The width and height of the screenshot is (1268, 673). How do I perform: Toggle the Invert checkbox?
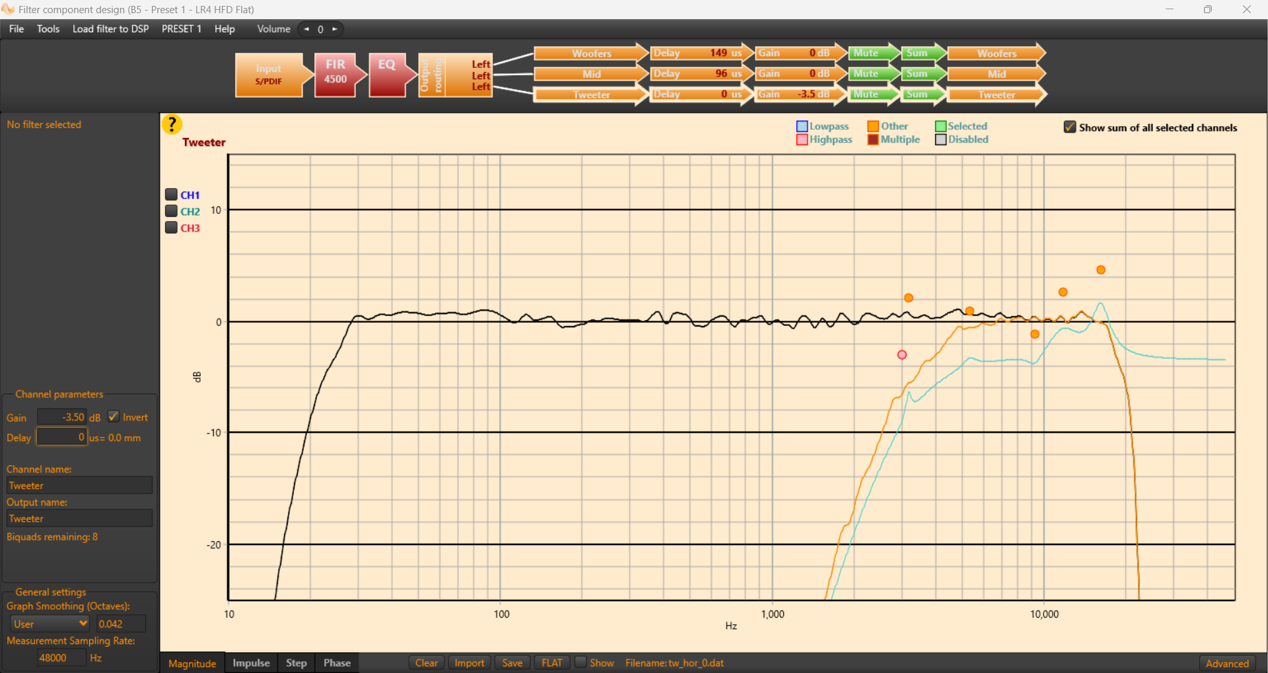[114, 416]
